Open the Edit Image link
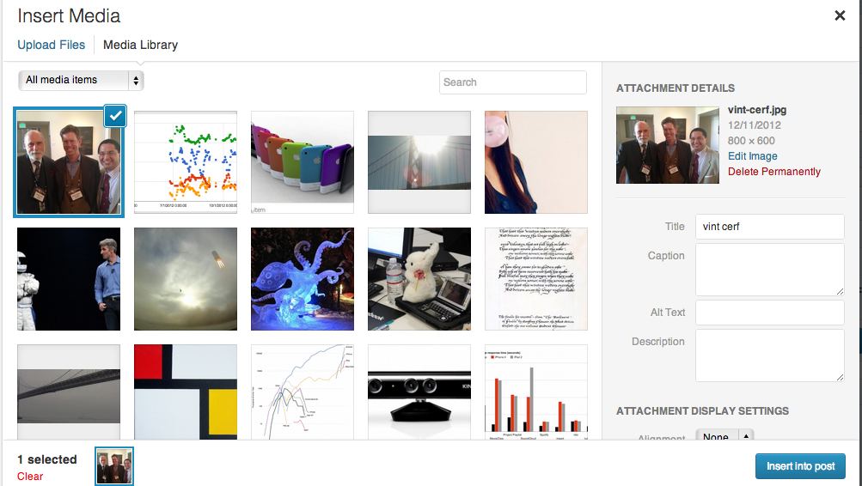The image size is (862, 486). (753, 156)
